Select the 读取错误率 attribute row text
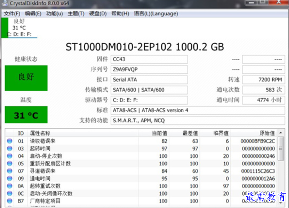The height and width of the screenshot is (208, 289). click(x=43, y=141)
